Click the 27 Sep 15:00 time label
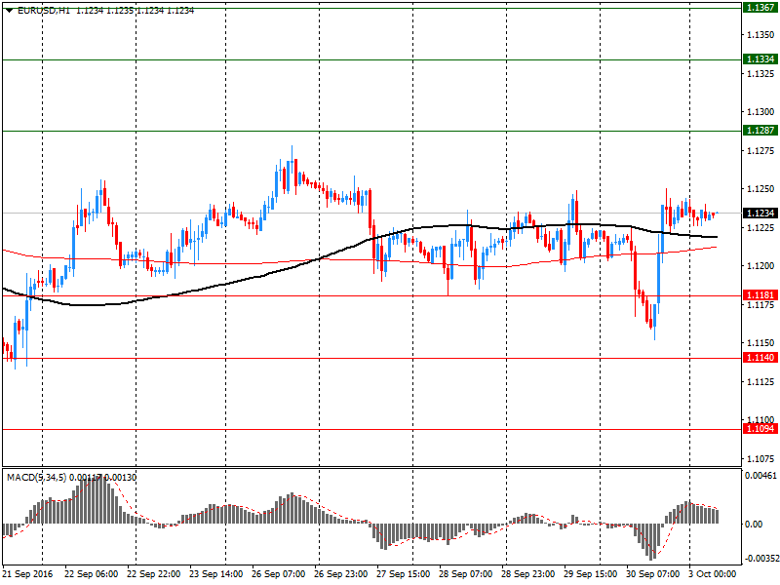 [x=404, y=574]
